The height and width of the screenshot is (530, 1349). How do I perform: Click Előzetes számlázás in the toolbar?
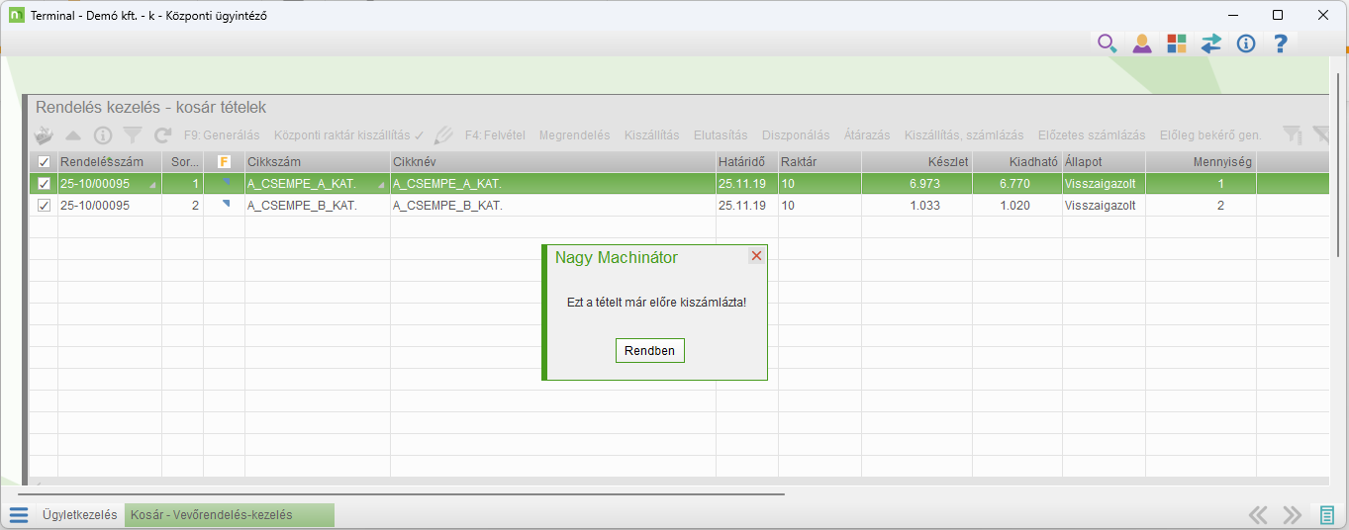(x=1092, y=134)
